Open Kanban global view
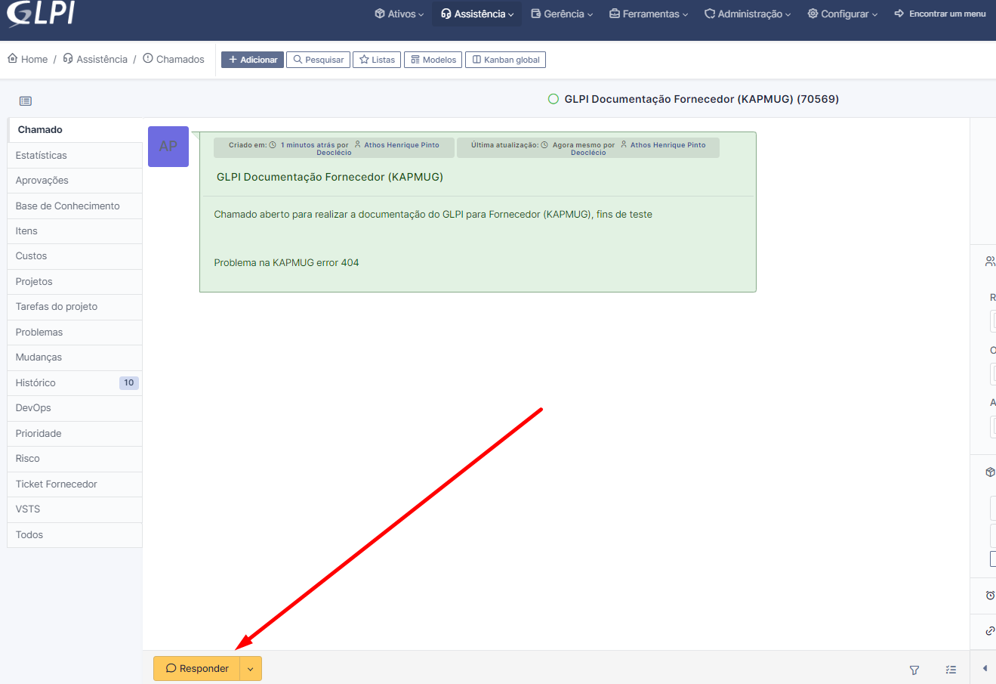Screen dimensions: 996x684 (505, 60)
